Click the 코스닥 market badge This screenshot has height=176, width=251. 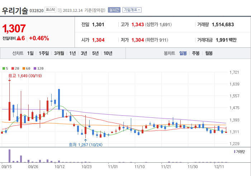point(50,10)
